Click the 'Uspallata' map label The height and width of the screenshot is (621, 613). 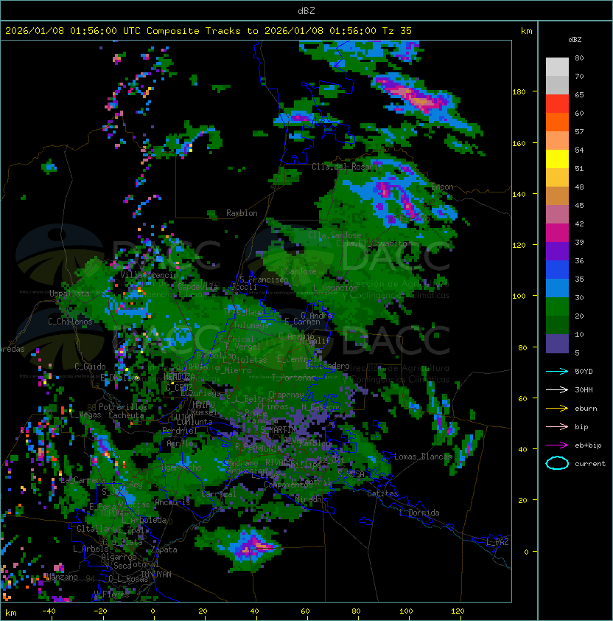(x=69, y=294)
